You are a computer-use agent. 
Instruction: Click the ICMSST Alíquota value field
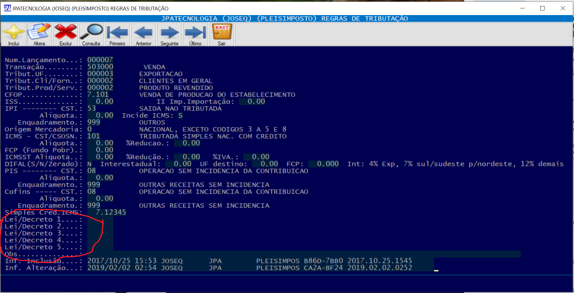coord(100,157)
